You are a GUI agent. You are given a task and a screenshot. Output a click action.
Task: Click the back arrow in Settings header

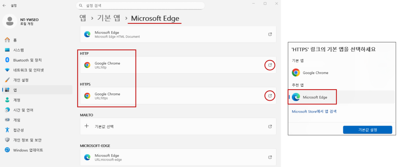pos(4,6)
